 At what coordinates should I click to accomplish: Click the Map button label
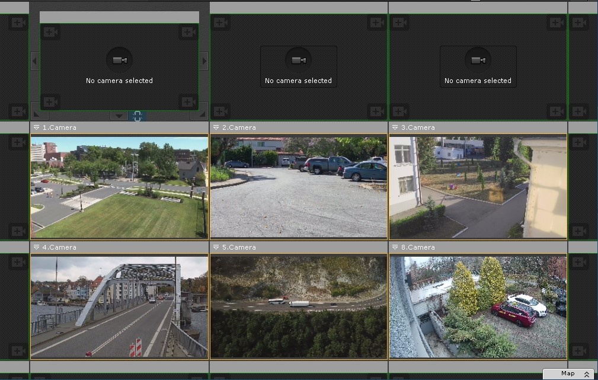tap(567, 374)
